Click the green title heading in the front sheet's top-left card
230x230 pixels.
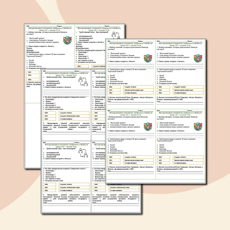click(x=131, y=44)
